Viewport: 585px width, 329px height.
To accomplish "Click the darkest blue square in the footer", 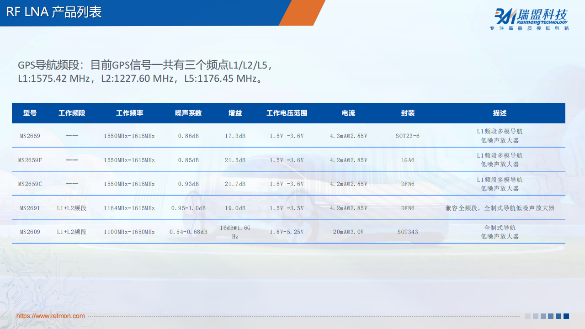I will [x=566, y=316].
